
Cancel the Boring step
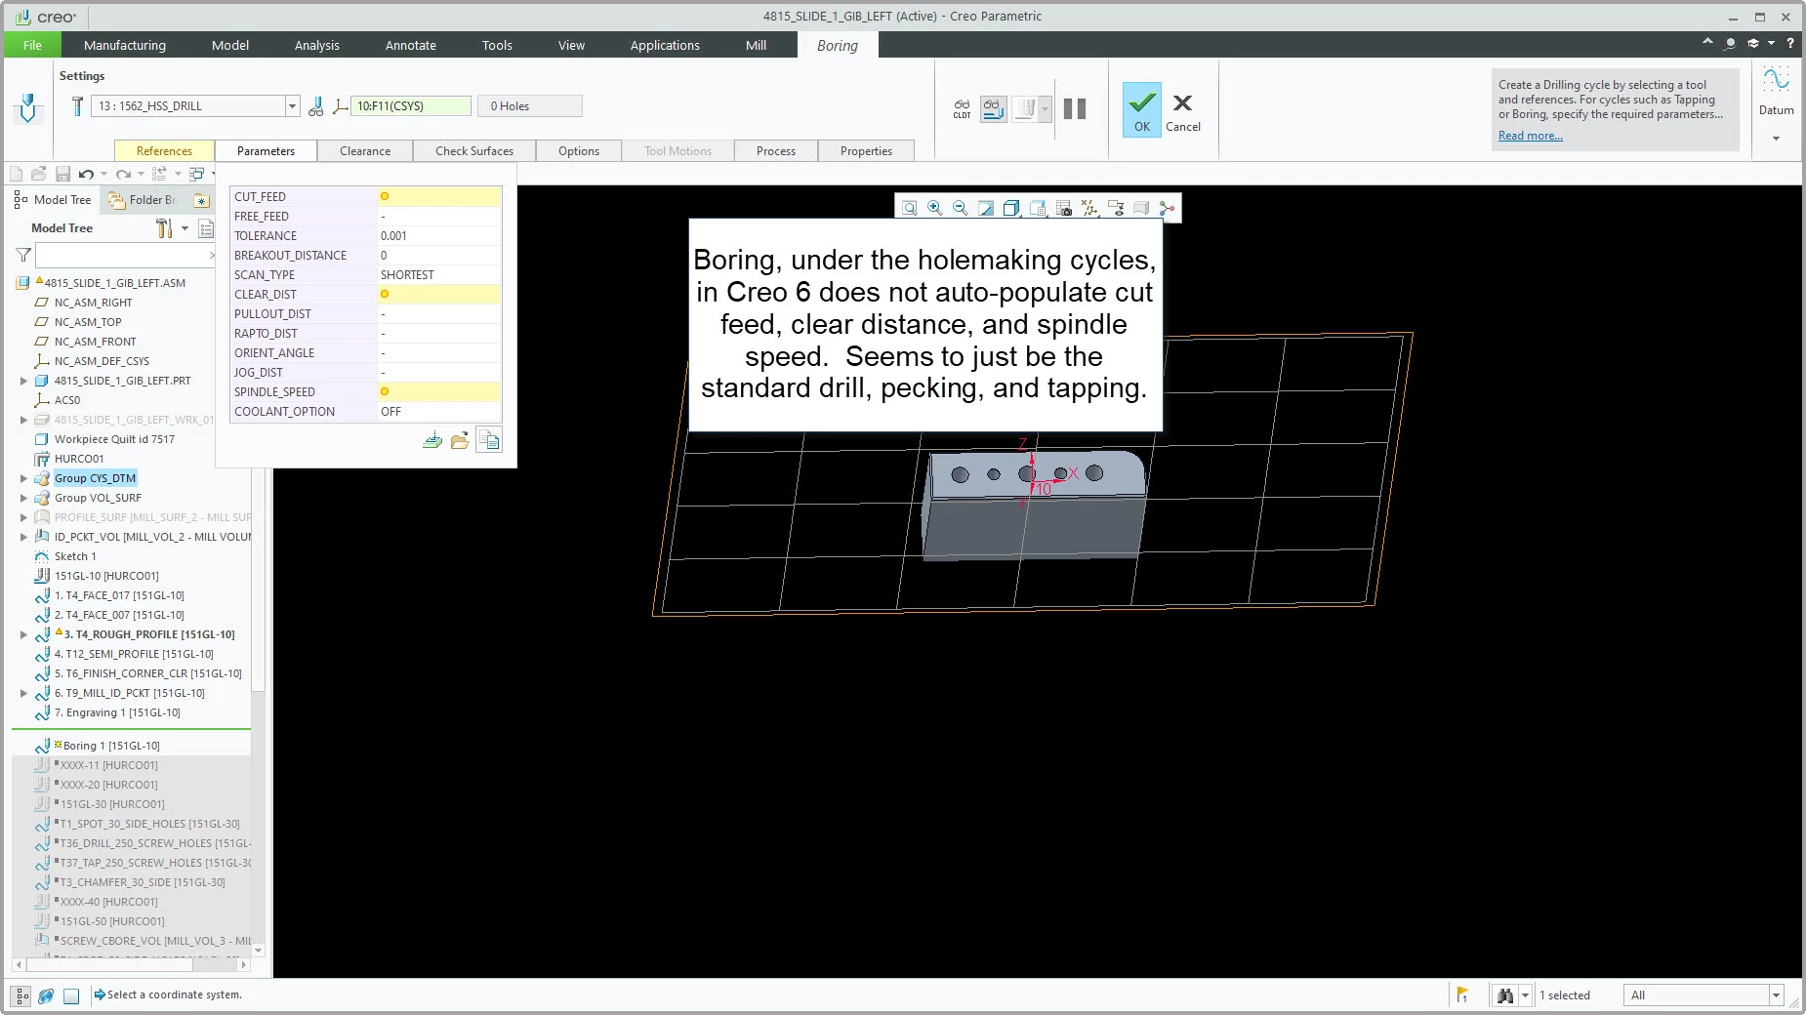pyautogui.click(x=1183, y=111)
